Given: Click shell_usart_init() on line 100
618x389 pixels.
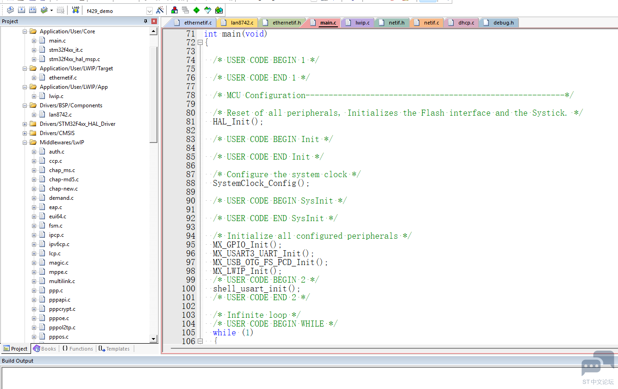Looking at the screenshot, I should click(x=256, y=289).
